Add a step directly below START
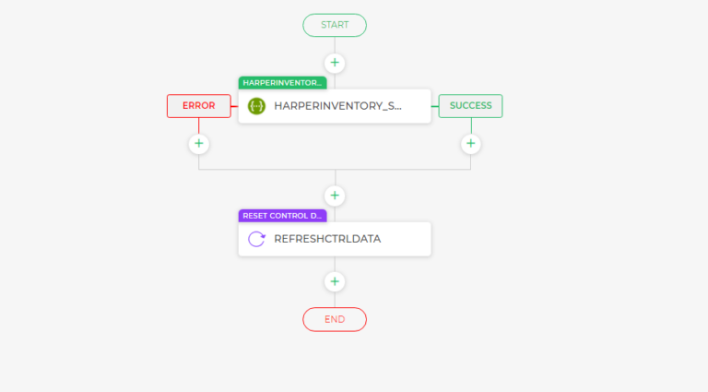 (x=335, y=63)
